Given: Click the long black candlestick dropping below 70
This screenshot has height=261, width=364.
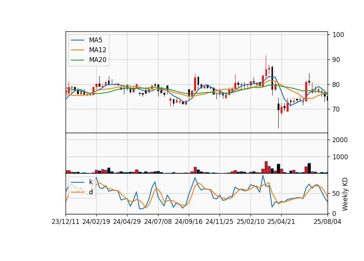Looking at the screenshot, I should [278, 113].
